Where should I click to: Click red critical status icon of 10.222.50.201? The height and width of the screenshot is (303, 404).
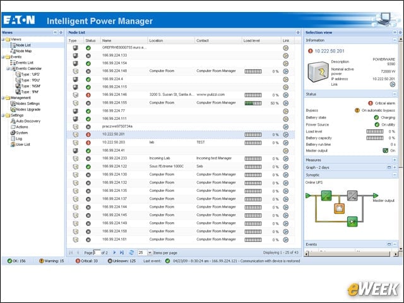tap(88, 134)
